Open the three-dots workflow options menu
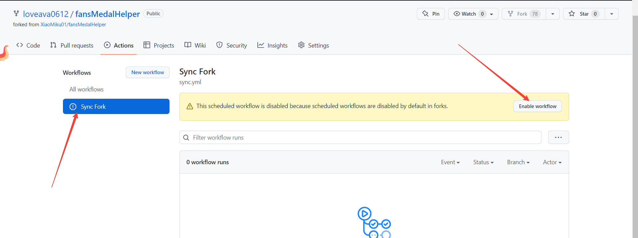This screenshot has width=638, height=238. click(558, 138)
